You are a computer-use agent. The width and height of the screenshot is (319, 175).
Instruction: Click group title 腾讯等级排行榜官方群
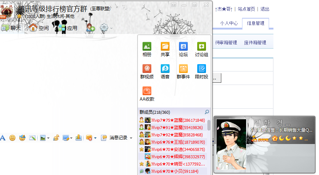(x=52, y=9)
